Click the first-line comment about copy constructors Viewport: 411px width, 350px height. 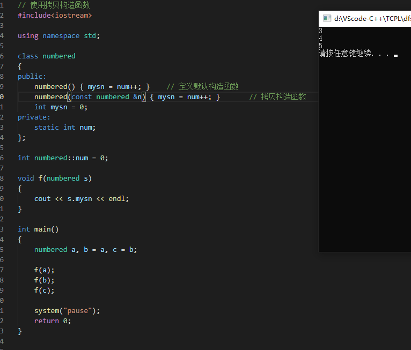click(54, 5)
